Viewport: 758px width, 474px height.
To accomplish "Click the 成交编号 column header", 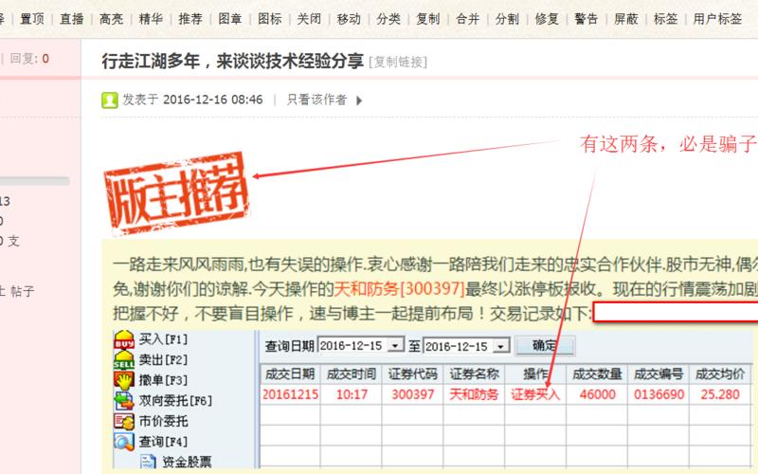I will pyautogui.click(x=659, y=374).
